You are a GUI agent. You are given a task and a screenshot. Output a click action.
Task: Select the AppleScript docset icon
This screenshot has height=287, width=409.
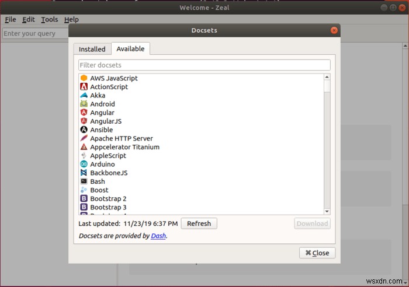pyautogui.click(x=84, y=155)
